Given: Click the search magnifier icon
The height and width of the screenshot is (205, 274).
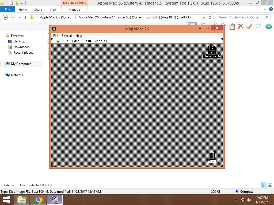Looking at the screenshot, I should click(x=267, y=17).
